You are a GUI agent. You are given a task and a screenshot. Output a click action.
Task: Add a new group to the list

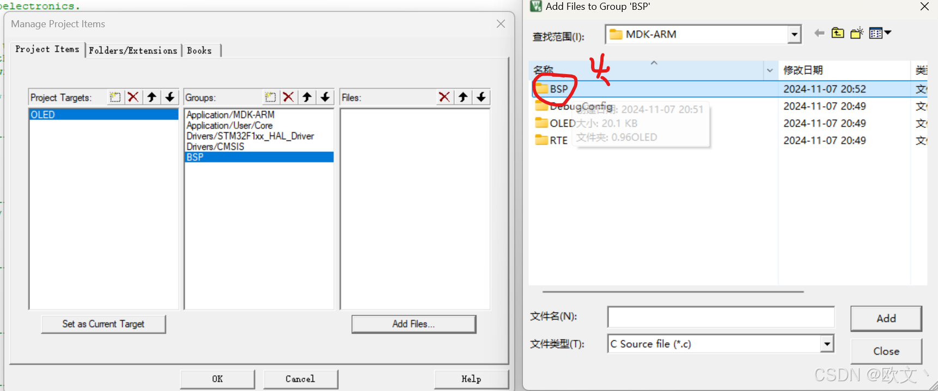[270, 97]
